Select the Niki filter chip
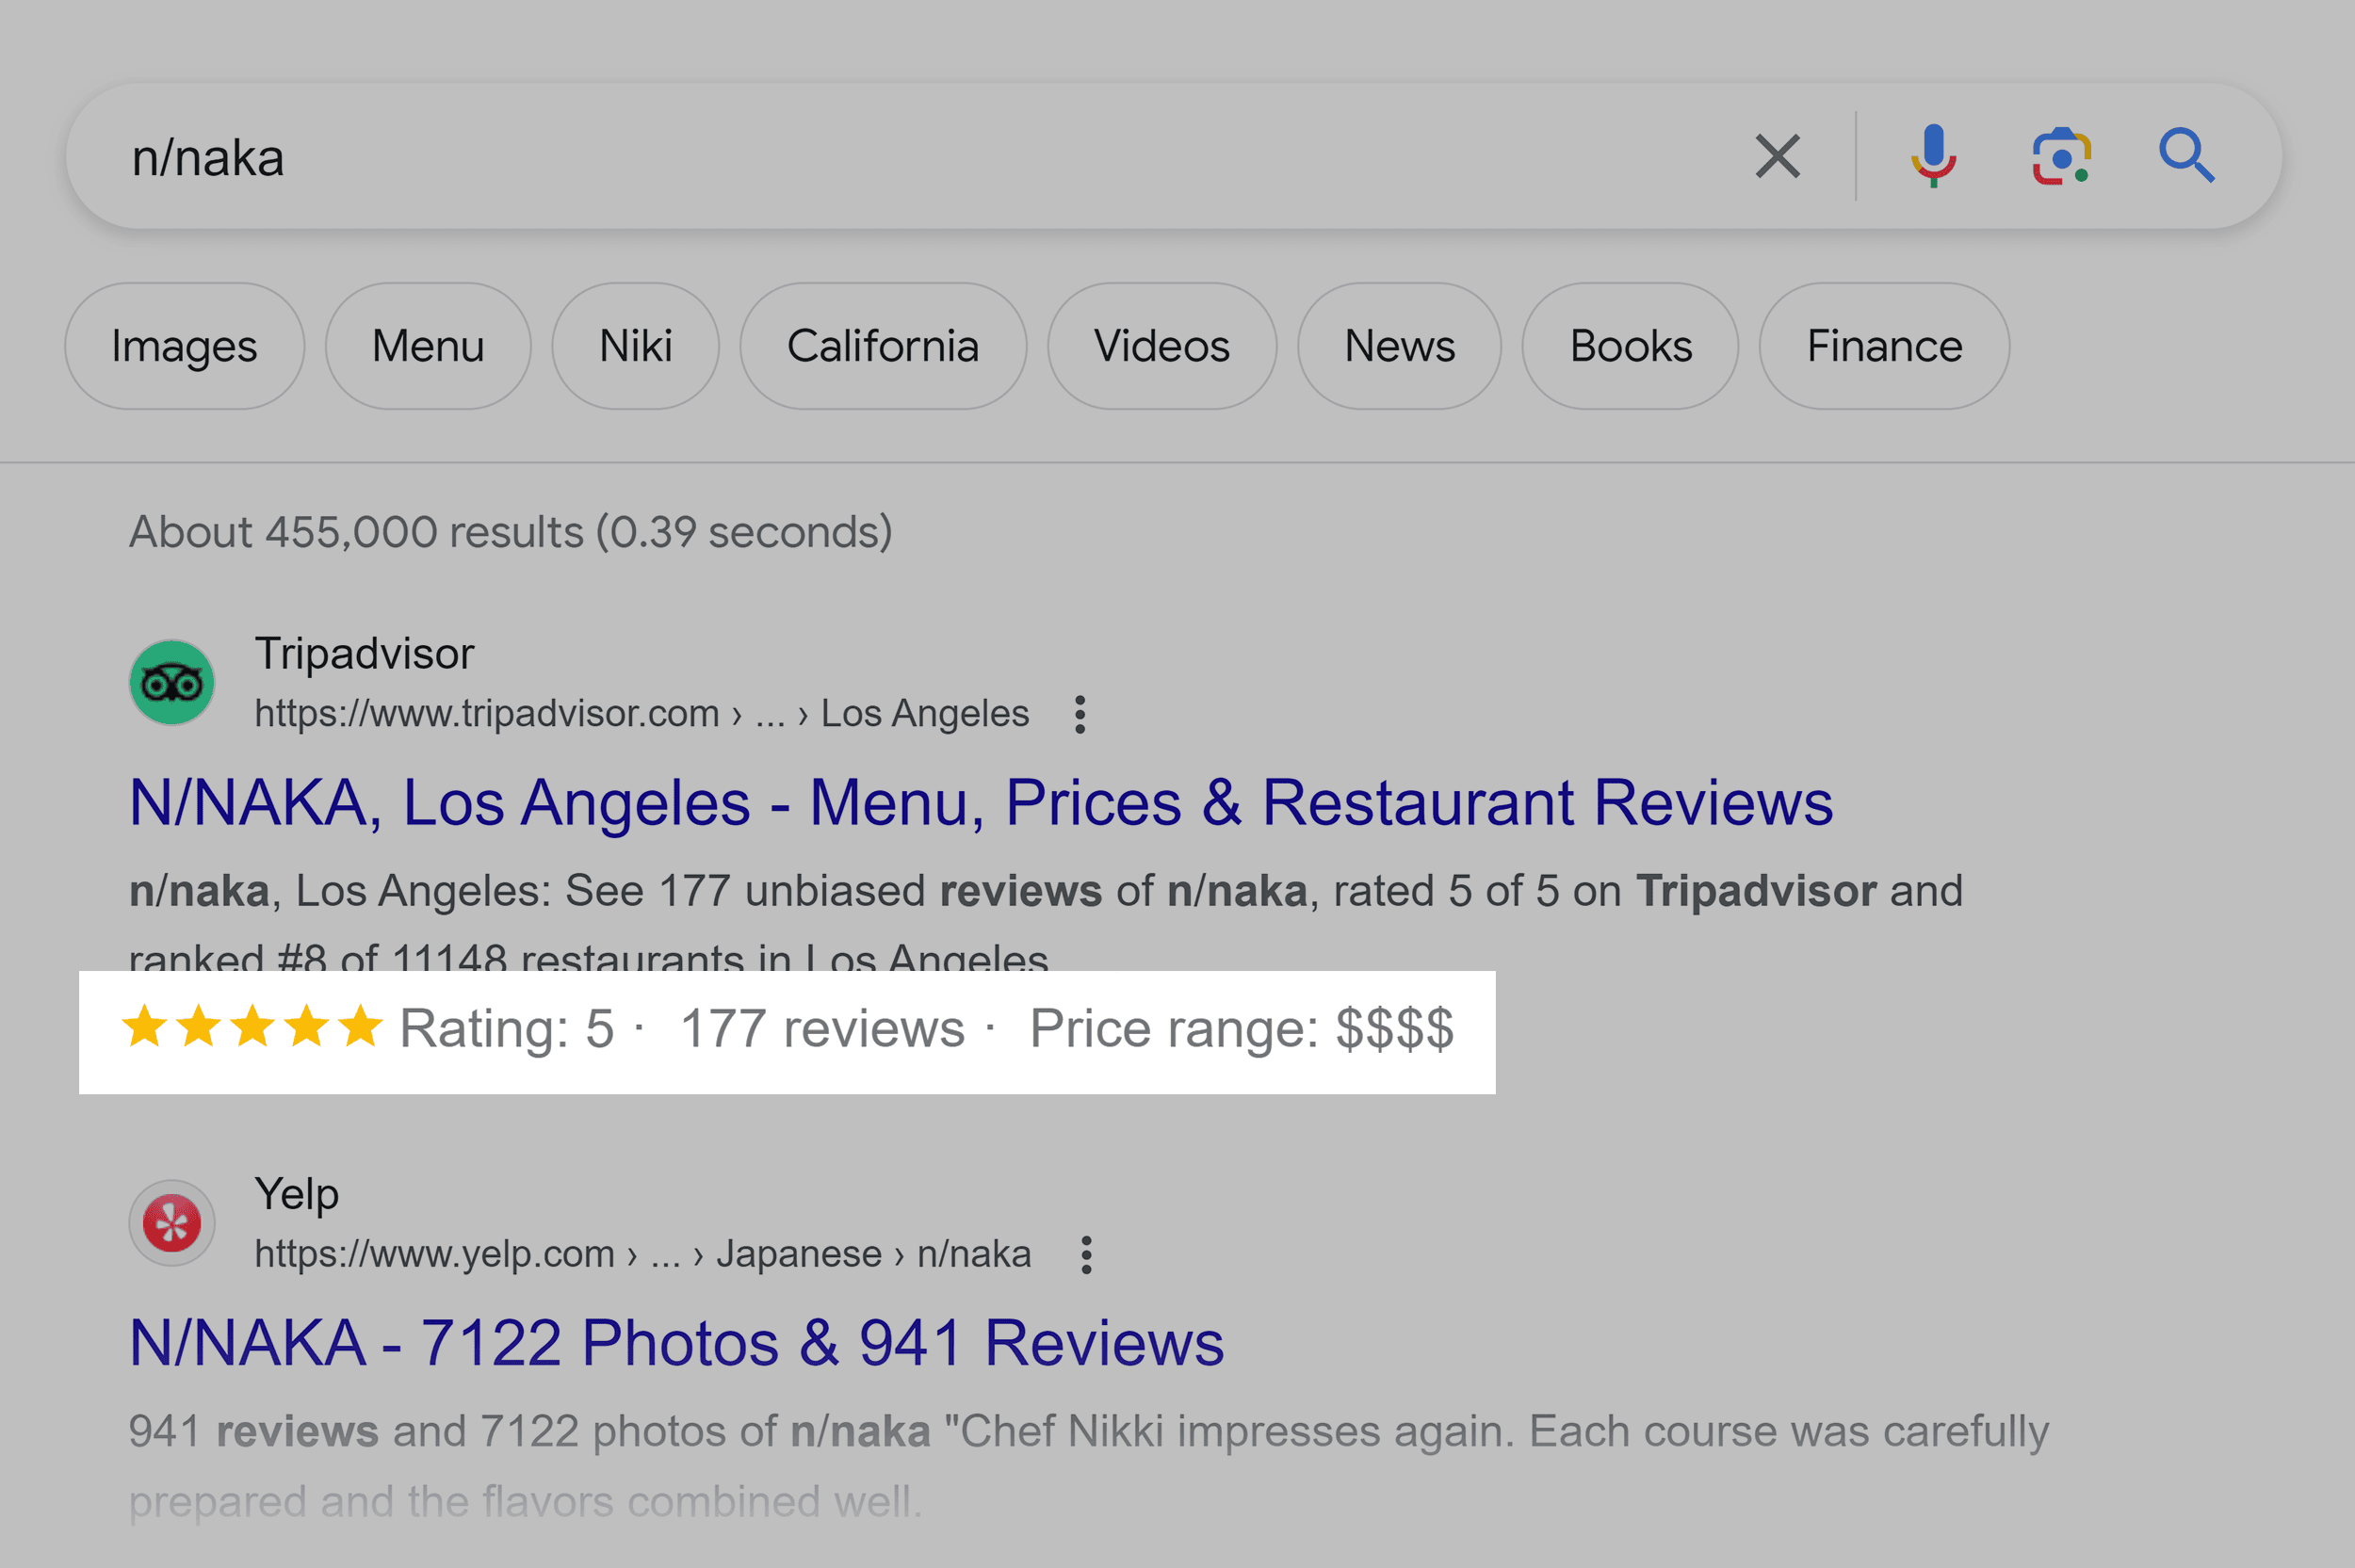2355x1568 pixels. (635, 346)
